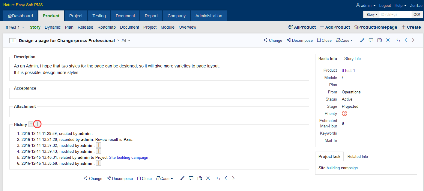Click the ID search input field
424x191 pixels.
pyautogui.click(x=395, y=14)
